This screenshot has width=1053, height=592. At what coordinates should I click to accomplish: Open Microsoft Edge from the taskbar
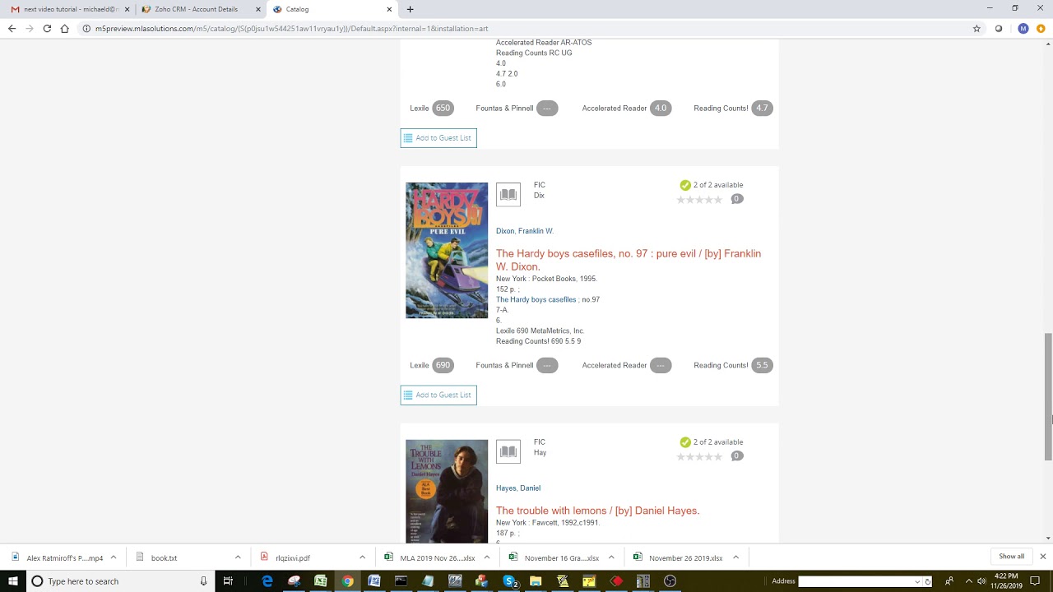pos(267,581)
